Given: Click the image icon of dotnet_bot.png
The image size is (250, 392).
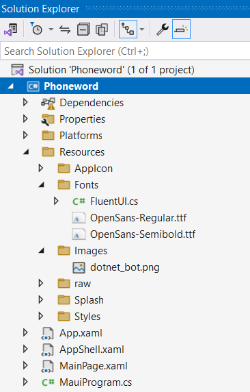Looking at the screenshot, I should [79, 267].
